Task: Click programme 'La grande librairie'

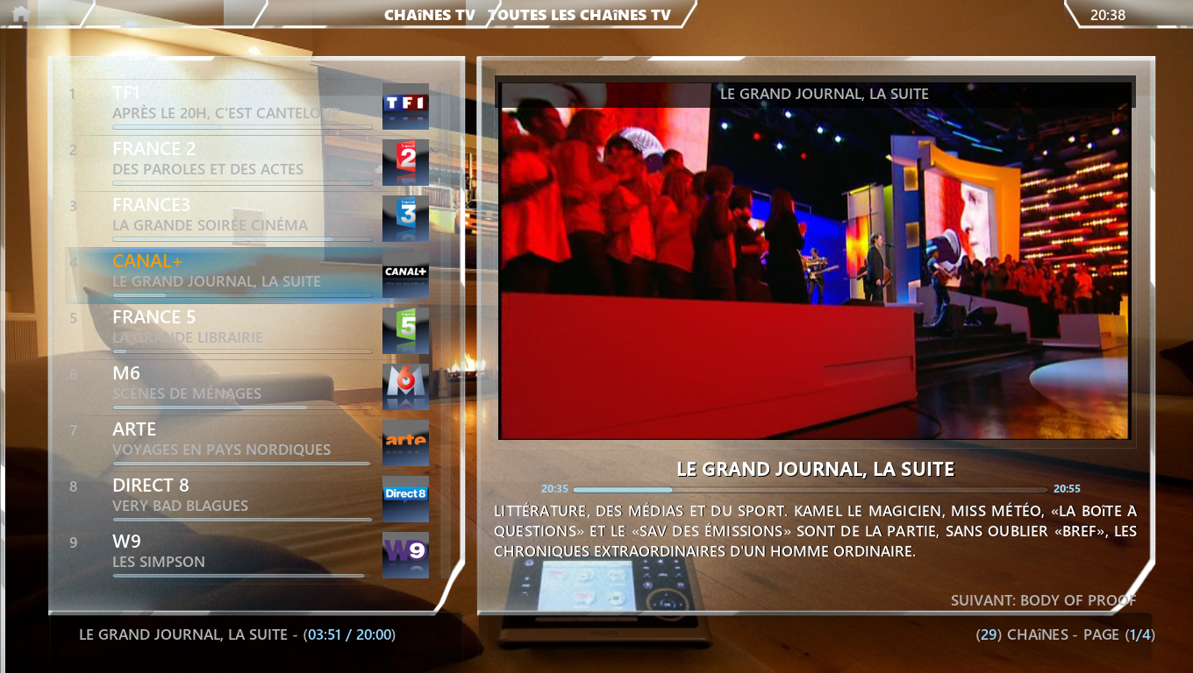Action: point(188,337)
